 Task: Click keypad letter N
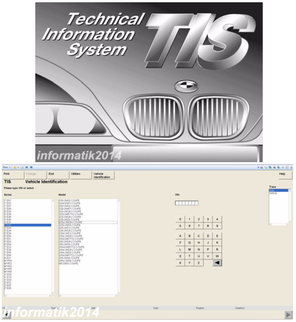point(199,249)
